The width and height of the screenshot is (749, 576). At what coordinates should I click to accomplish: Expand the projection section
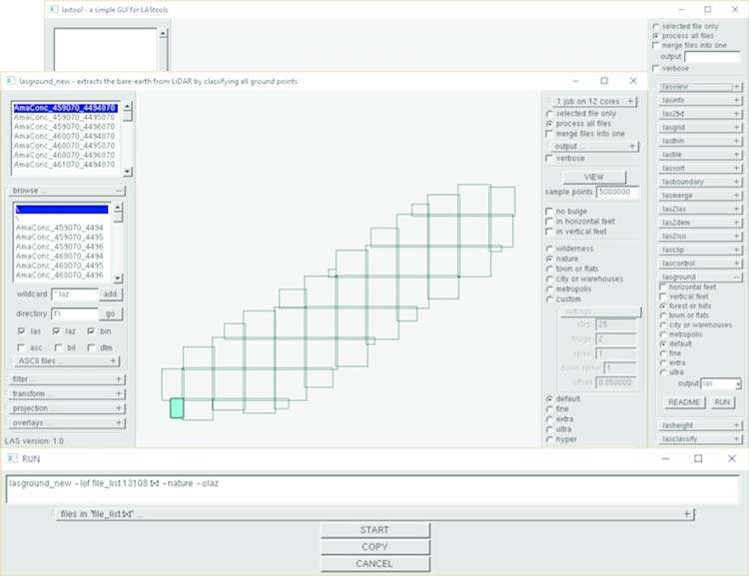(x=119, y=408)
